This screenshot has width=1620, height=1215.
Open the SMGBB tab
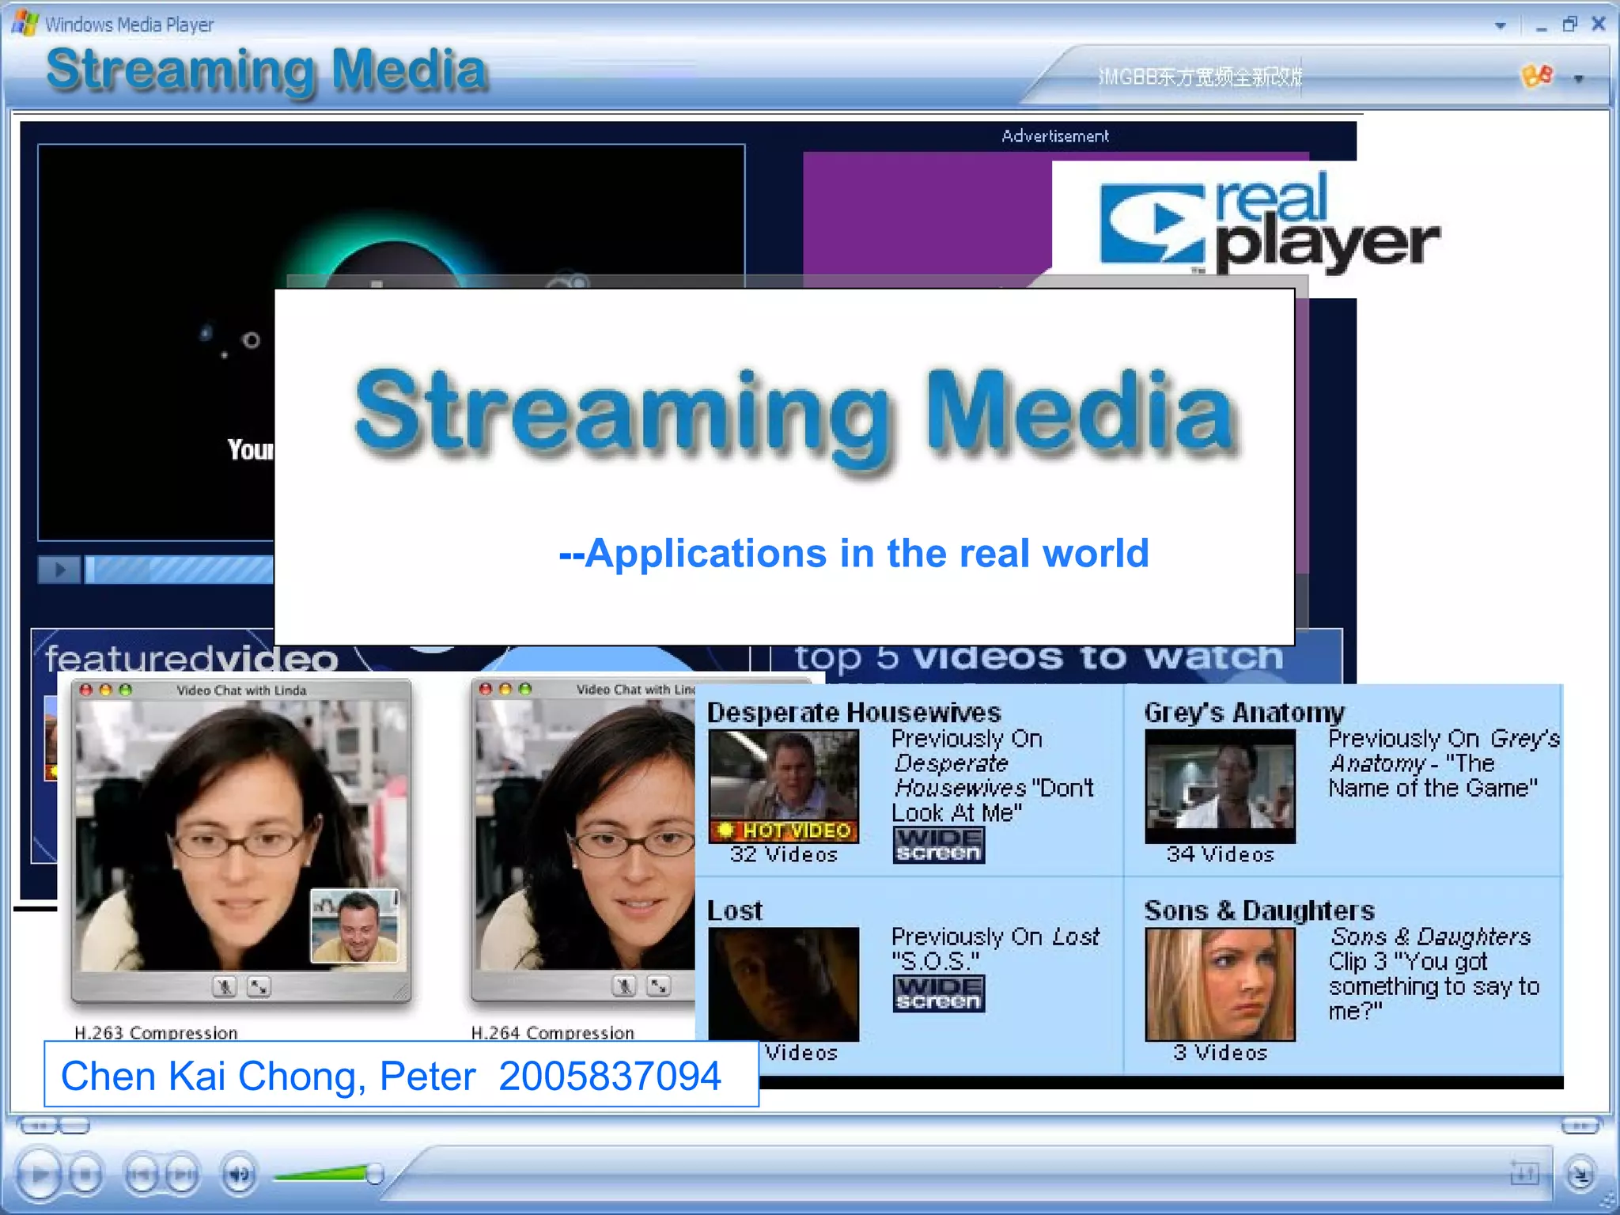click(x=1198, y=77)
